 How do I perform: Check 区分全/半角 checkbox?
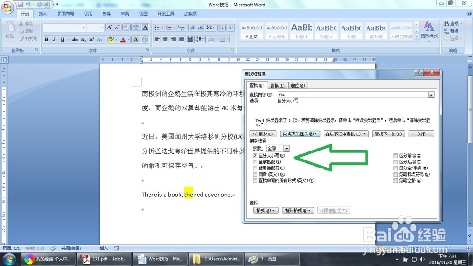coord(395,168)
